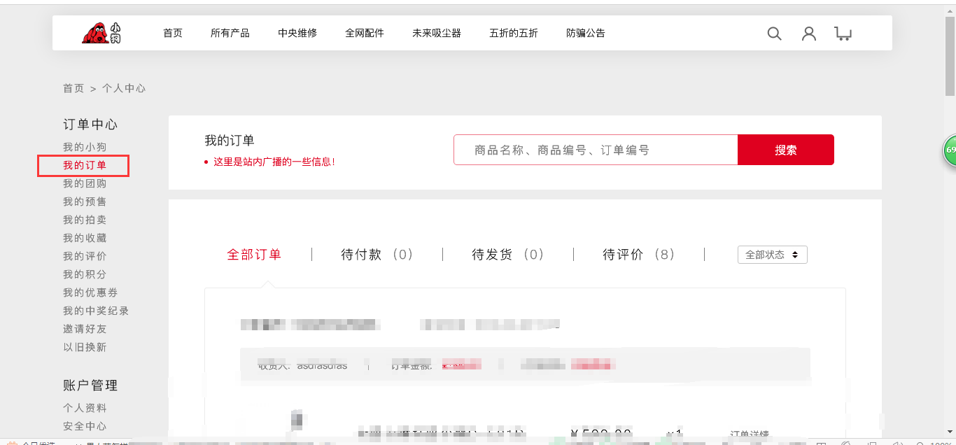Click the green floating circle badge
The height and width of the screenshot is (445, 956).
[x=950, y=150]
